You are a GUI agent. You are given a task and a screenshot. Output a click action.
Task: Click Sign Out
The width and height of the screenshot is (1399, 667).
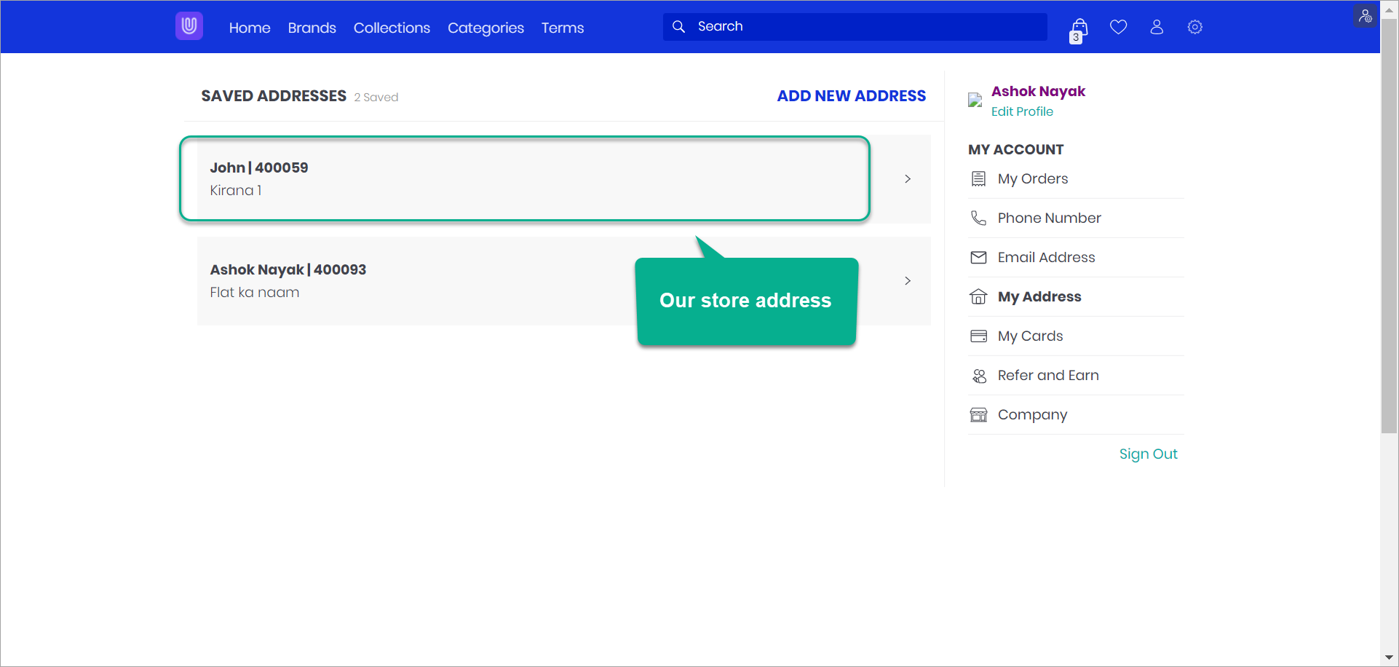click(x=1148, y=454)
